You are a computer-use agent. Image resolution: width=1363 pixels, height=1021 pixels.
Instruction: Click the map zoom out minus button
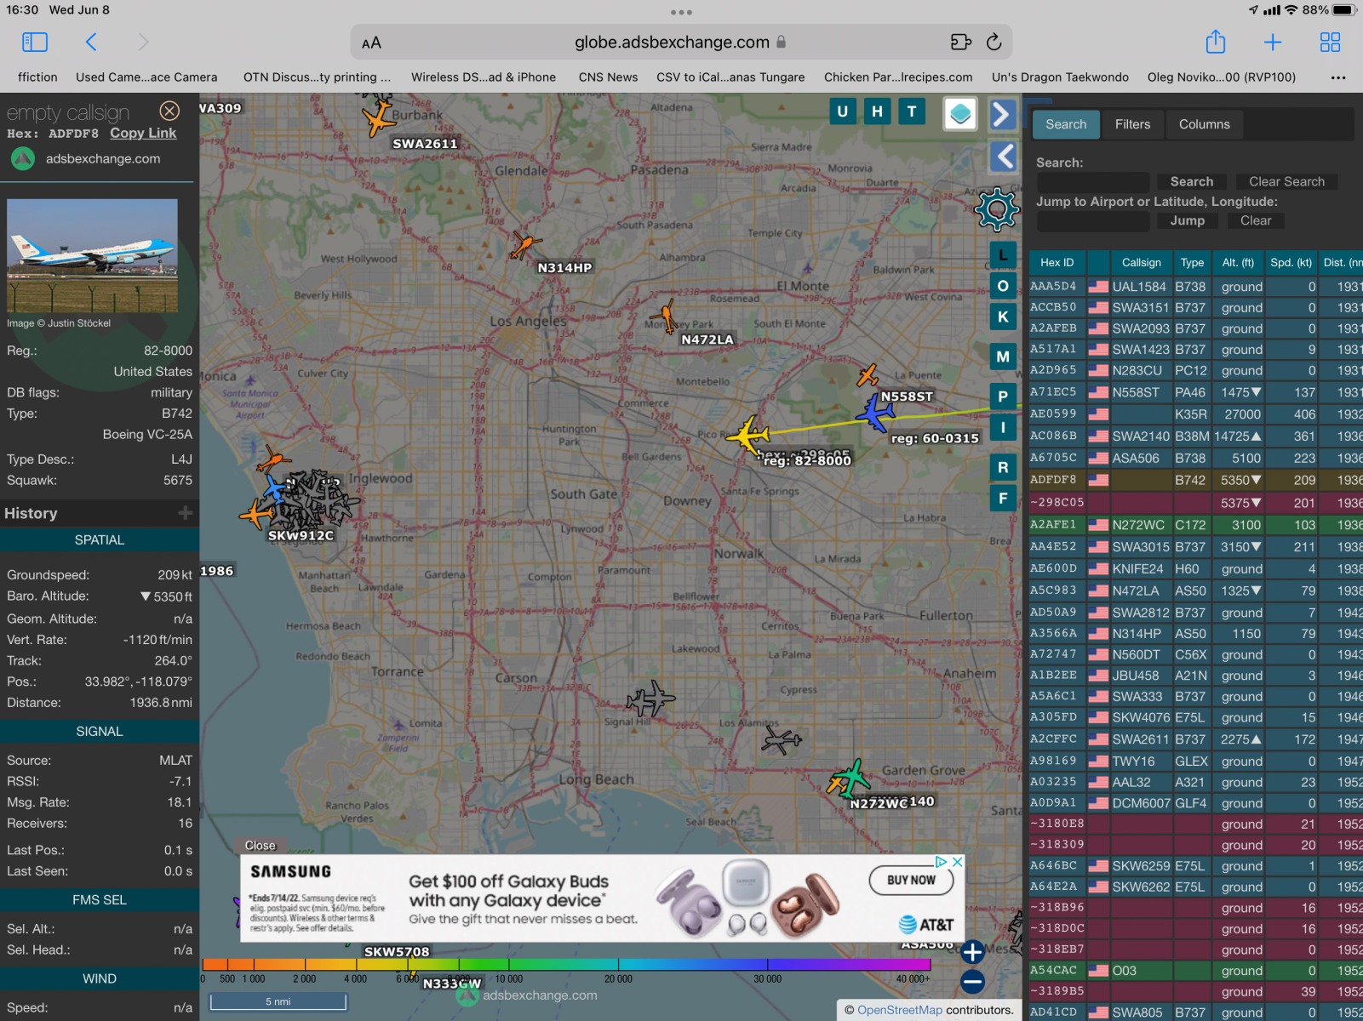tap(972, 982)
